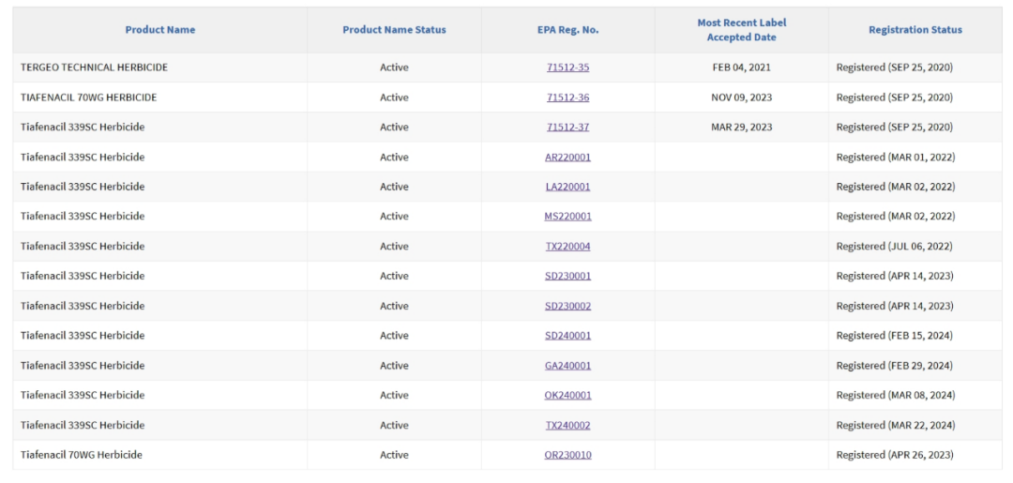Open the SD240001 registration link
This screenshot has width=1013, height=483.
(567, 336)
